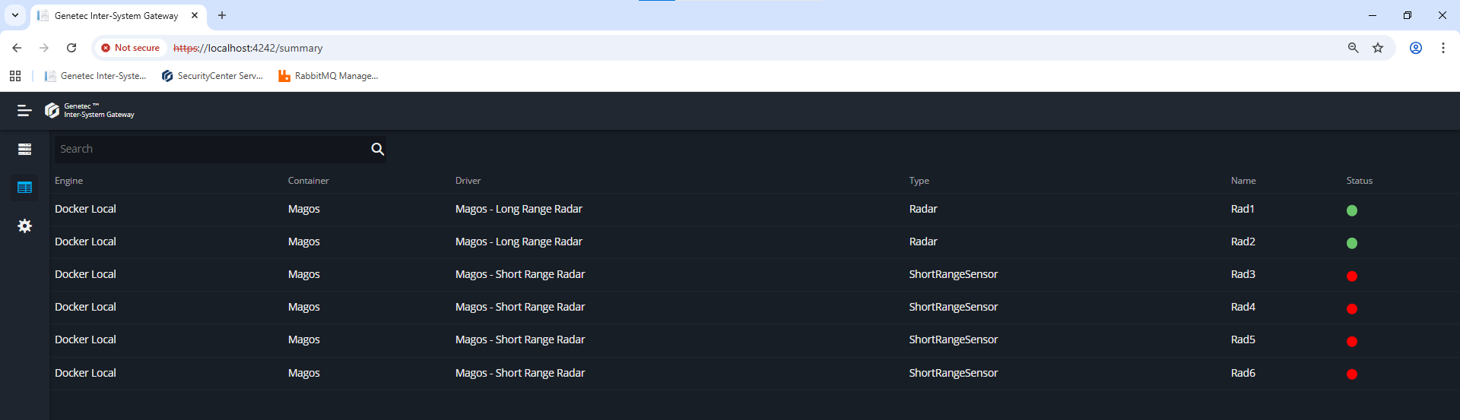Open browser zoom indicator icon

click(1353, 48)
